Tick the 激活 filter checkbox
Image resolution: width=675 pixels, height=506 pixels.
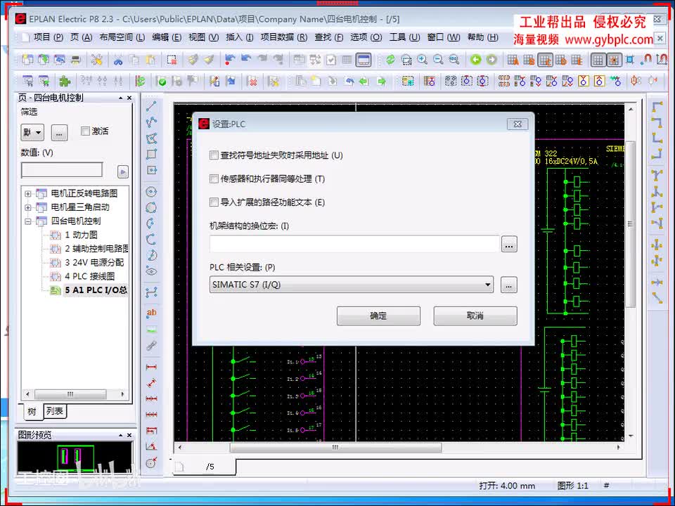(x=85, y=131)
